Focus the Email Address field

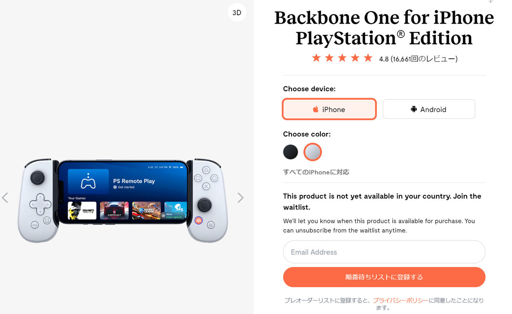point(384,252)
